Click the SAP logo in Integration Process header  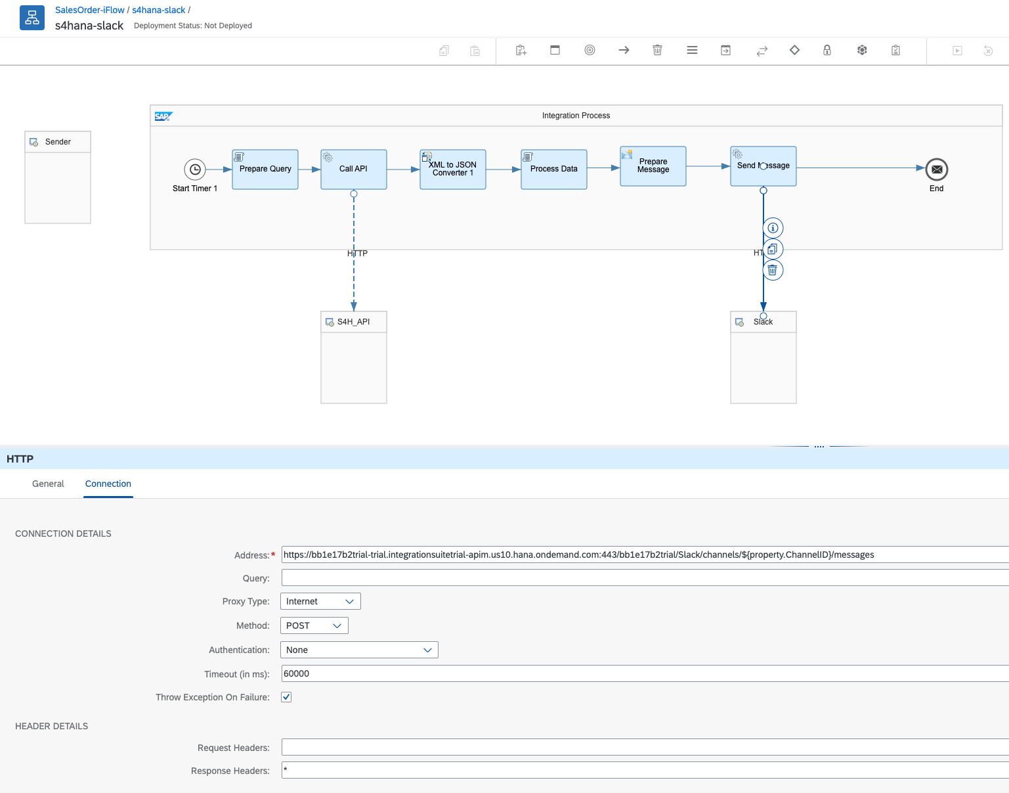tap(163, 116)
